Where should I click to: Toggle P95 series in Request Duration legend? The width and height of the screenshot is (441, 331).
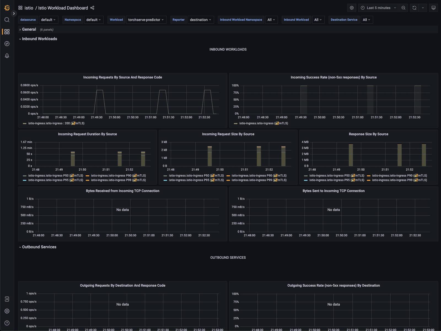tap(56, 180)
